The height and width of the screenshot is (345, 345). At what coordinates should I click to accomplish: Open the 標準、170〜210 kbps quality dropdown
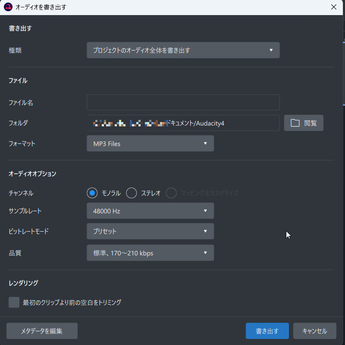[150, 253]
